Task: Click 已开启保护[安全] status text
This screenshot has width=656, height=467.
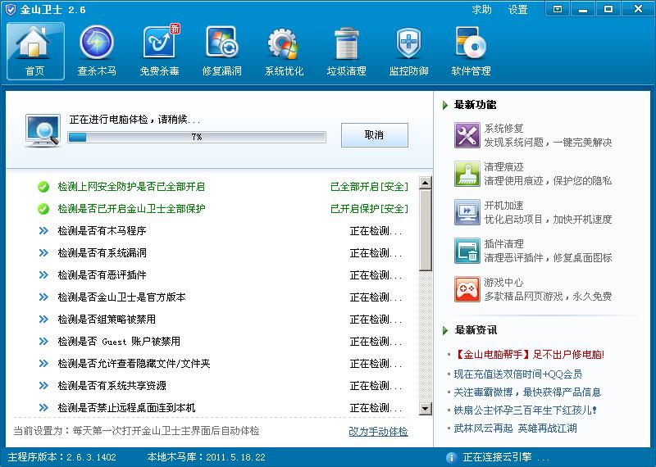Action: pos(370,209)
